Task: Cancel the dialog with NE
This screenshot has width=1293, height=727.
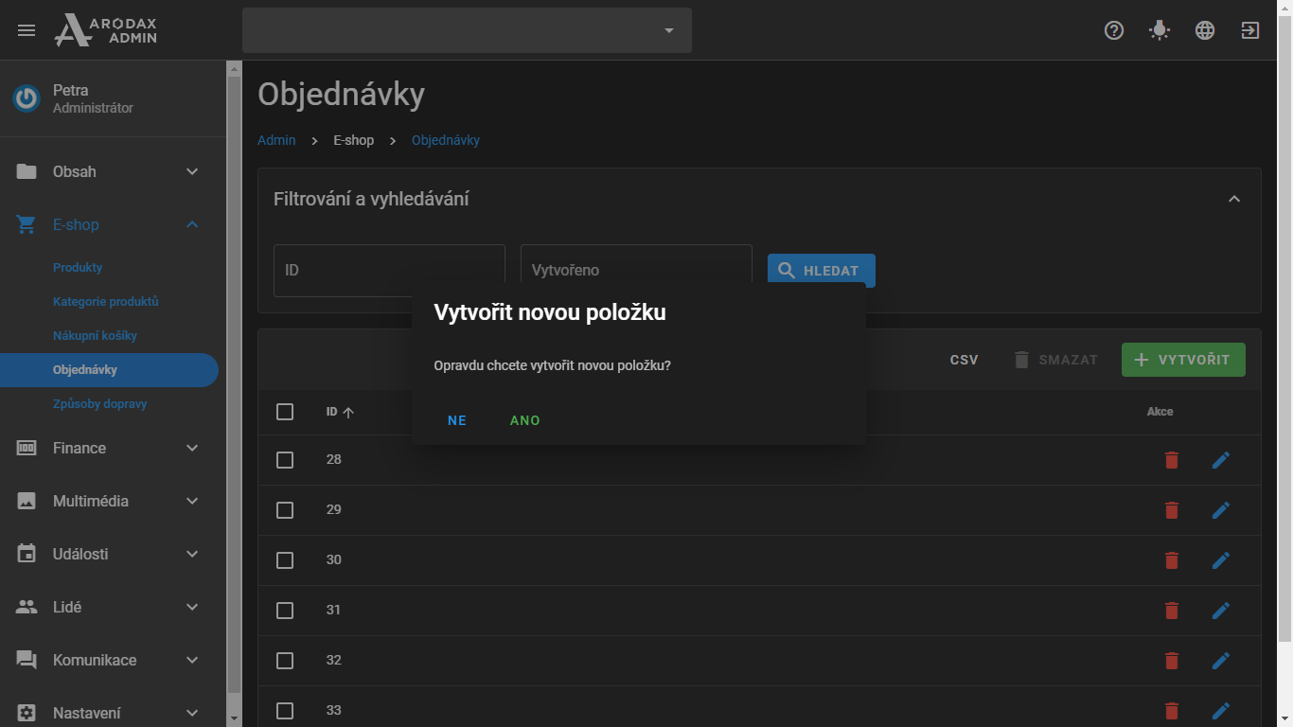Action: click(x=457, y=420)
